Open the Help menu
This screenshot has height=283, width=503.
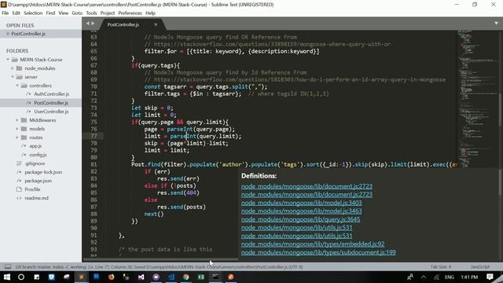tap(150, 13)
